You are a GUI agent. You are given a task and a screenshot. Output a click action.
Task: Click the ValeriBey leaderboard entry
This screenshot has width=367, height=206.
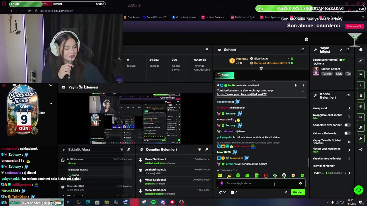239,61
